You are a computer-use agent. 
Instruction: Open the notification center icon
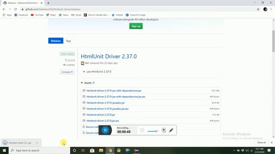[x=269, y=150]
